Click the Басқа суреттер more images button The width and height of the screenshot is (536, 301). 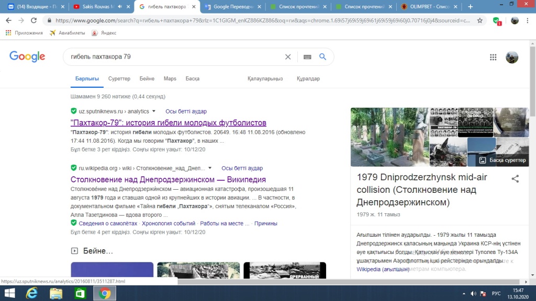502,160
